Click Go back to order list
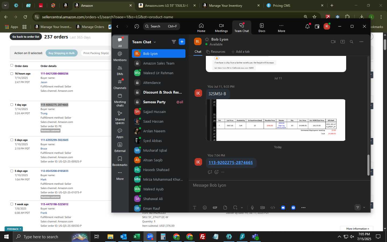This screenshot has height=242, width=387. pyautogui.click(x=26, y=37)
